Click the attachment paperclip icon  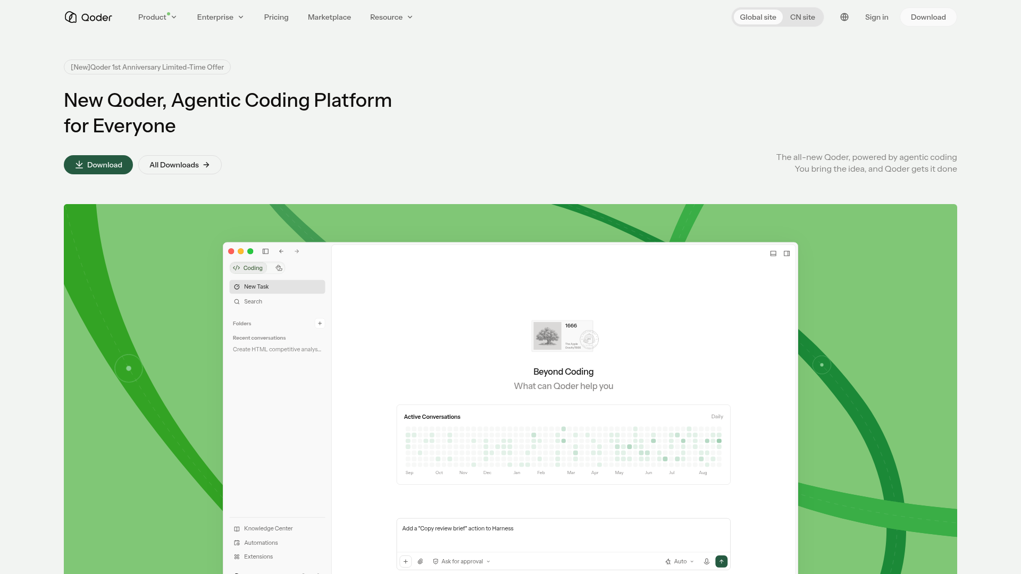420,561
